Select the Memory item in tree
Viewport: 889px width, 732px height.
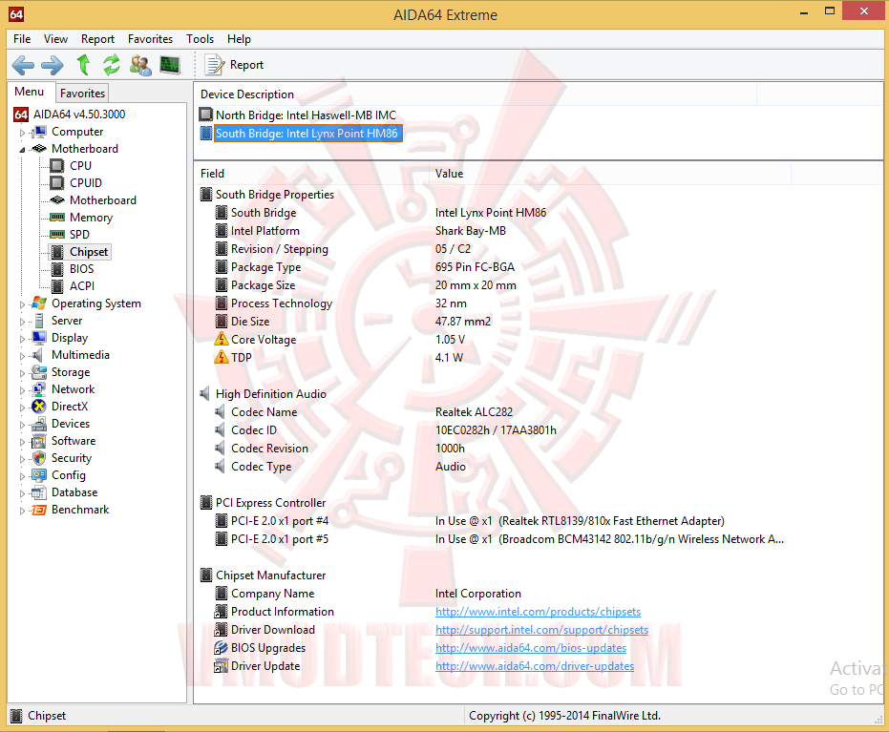pos(91,218)
